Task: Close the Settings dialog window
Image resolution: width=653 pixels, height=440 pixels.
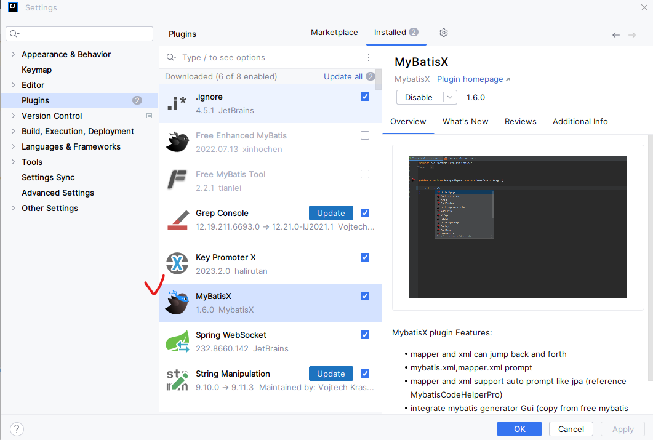Action: click(x=644, y=7)
